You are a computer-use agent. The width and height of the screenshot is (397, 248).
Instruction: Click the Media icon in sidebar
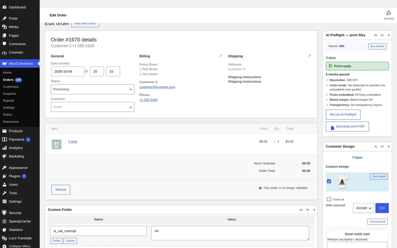[4, 27]
